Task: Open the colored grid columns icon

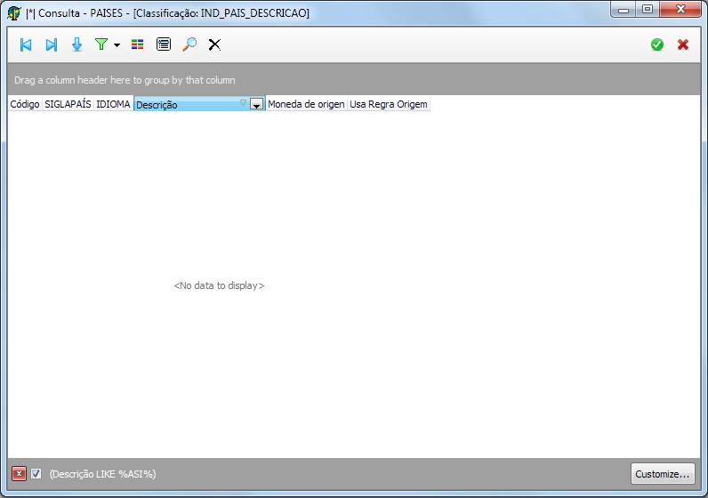Action: (137, 44)
